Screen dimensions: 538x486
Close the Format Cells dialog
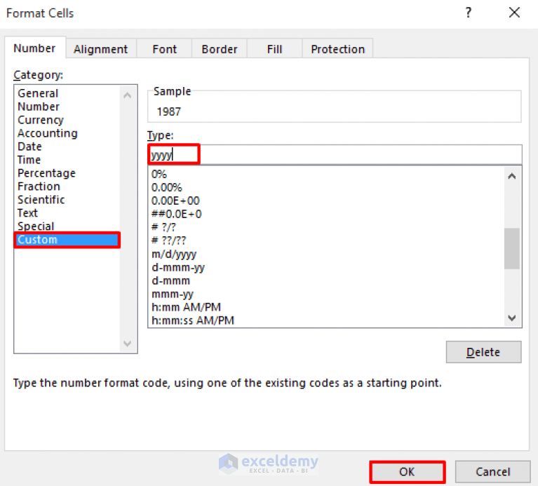click(514, 13)
